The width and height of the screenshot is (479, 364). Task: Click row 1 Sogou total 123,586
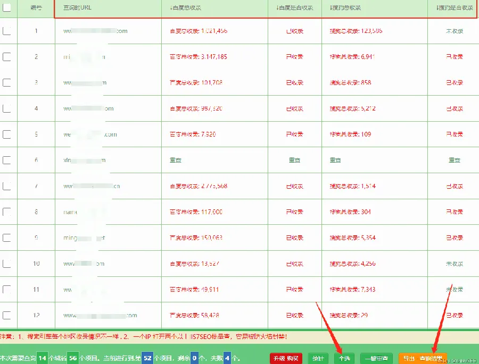click(x=356, y=31)
